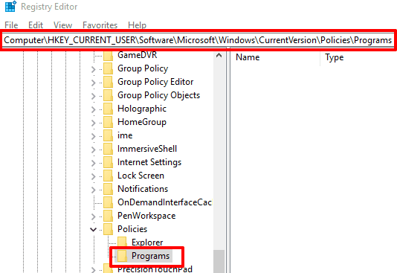397x273 pixels.
Task: Expand the PenWorkspace key
Action: coord(94,216)
